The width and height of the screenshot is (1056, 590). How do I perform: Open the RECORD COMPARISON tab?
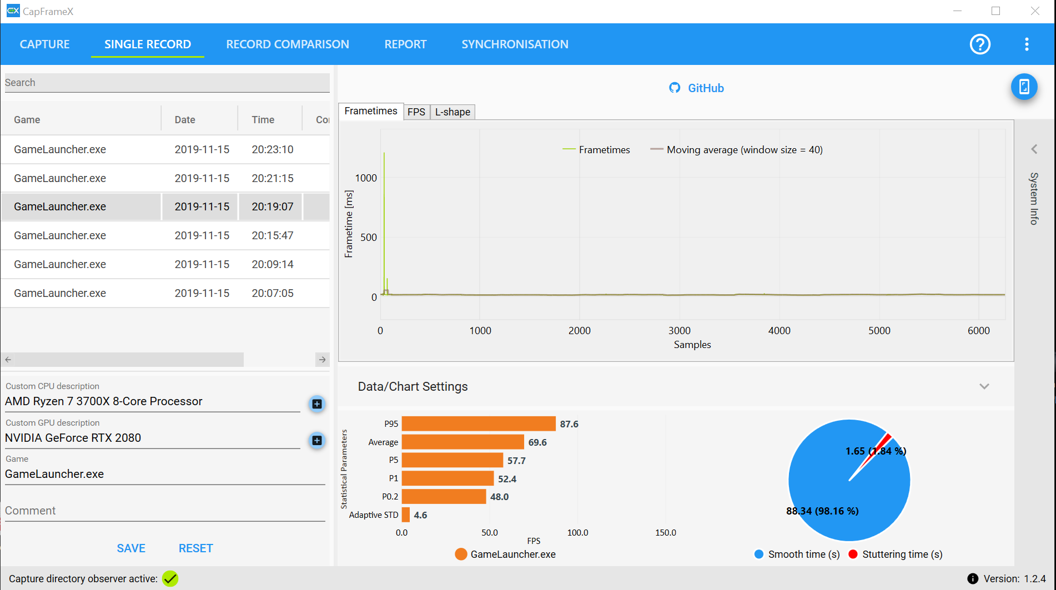[288, 44]
